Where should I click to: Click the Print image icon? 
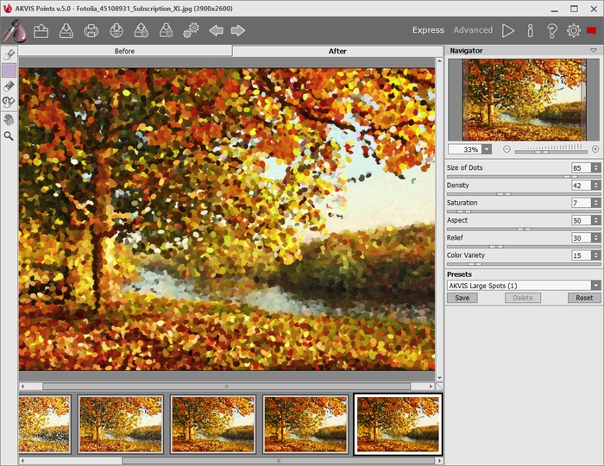click(91, 30)
